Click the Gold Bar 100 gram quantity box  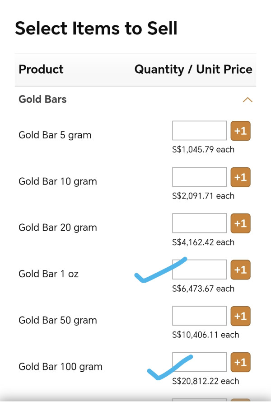(199, 362)
